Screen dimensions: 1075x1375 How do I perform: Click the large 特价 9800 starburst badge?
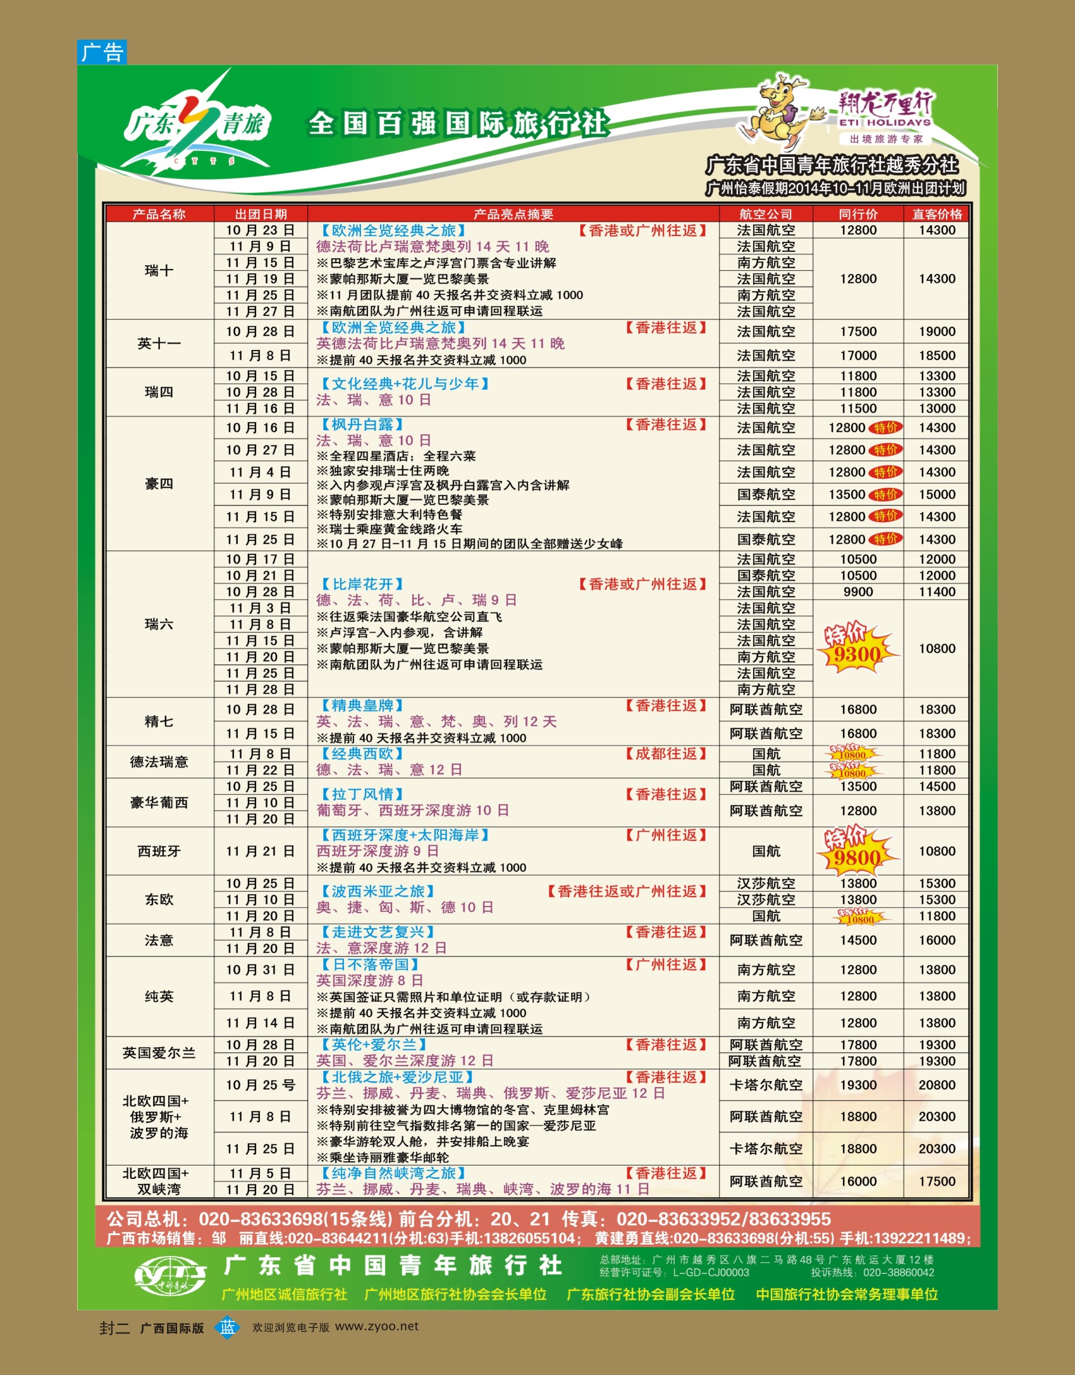pos(857,851)
